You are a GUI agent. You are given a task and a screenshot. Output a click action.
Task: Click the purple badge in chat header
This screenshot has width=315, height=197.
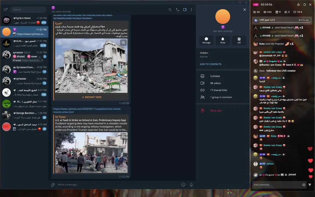click(53, 8)
